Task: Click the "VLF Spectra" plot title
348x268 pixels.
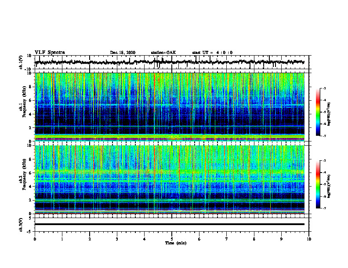Action: (x=50, y=53)
